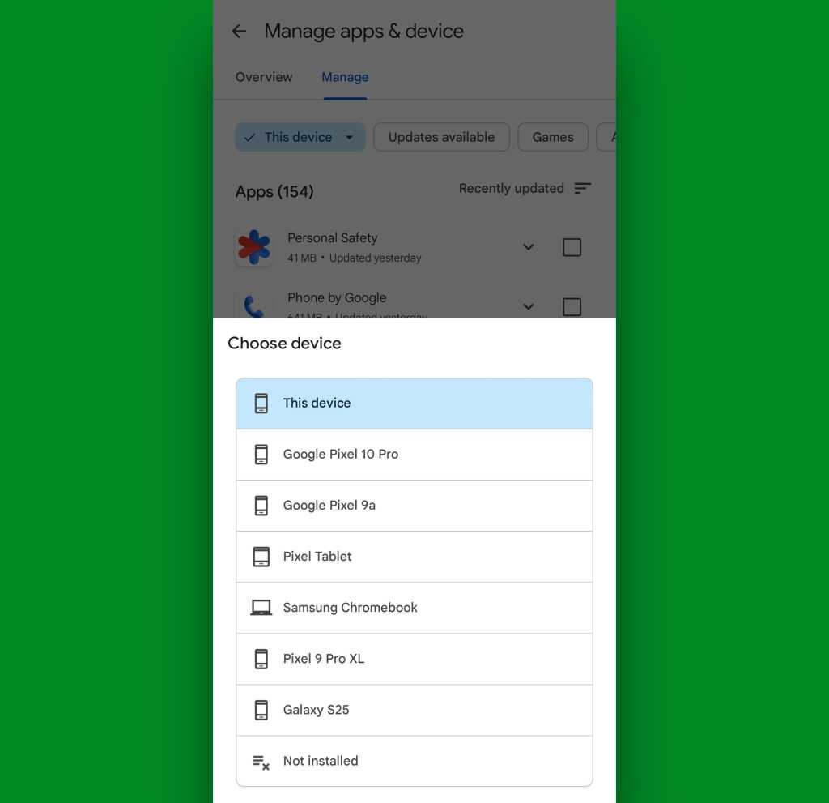Choose This device in the list
The height and width of the screenshot is (803, 829).
coord(414,404)
